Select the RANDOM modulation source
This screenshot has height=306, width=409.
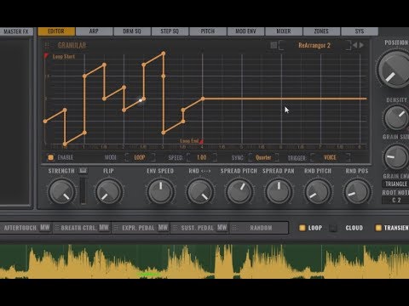pos(261,228)
